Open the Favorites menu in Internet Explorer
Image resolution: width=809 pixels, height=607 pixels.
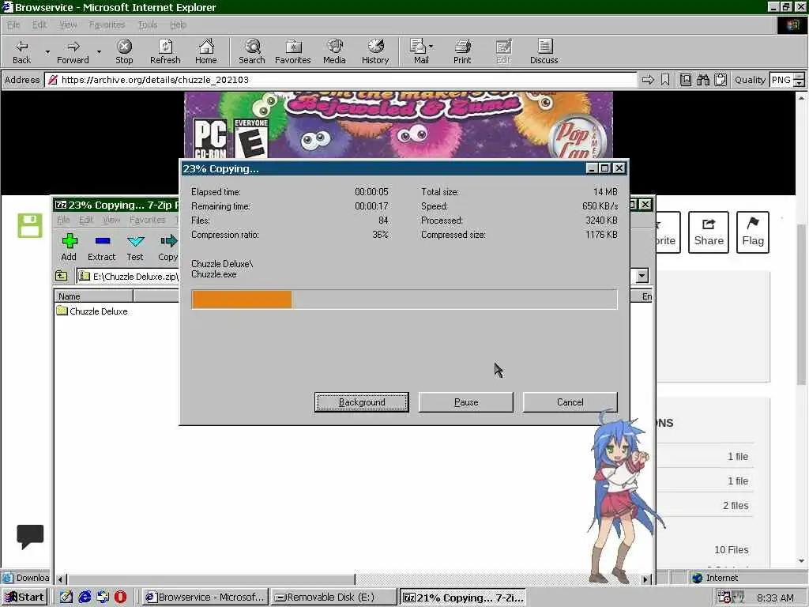pos(107,25)
